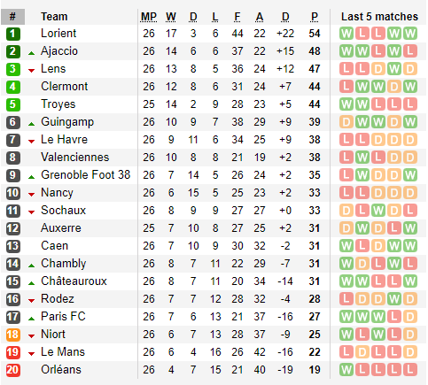Viewport: 428px width, 385px height.
Task: Click the green up arrow beside Ajaccio
Action: 31,53
